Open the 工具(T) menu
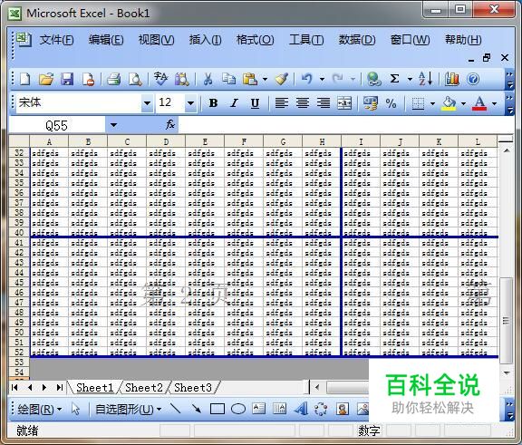 (x=306, y=40)
